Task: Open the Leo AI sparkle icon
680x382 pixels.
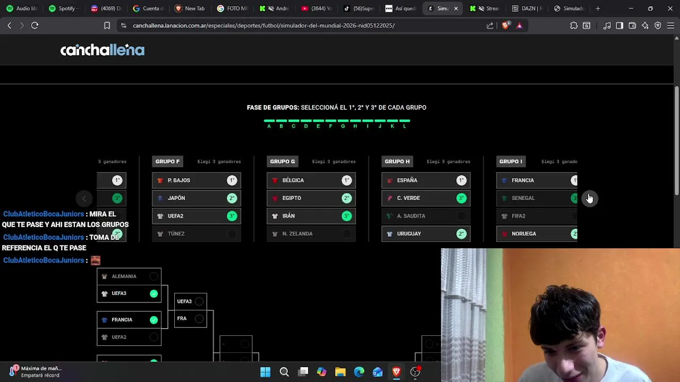Action: (645, 25)
